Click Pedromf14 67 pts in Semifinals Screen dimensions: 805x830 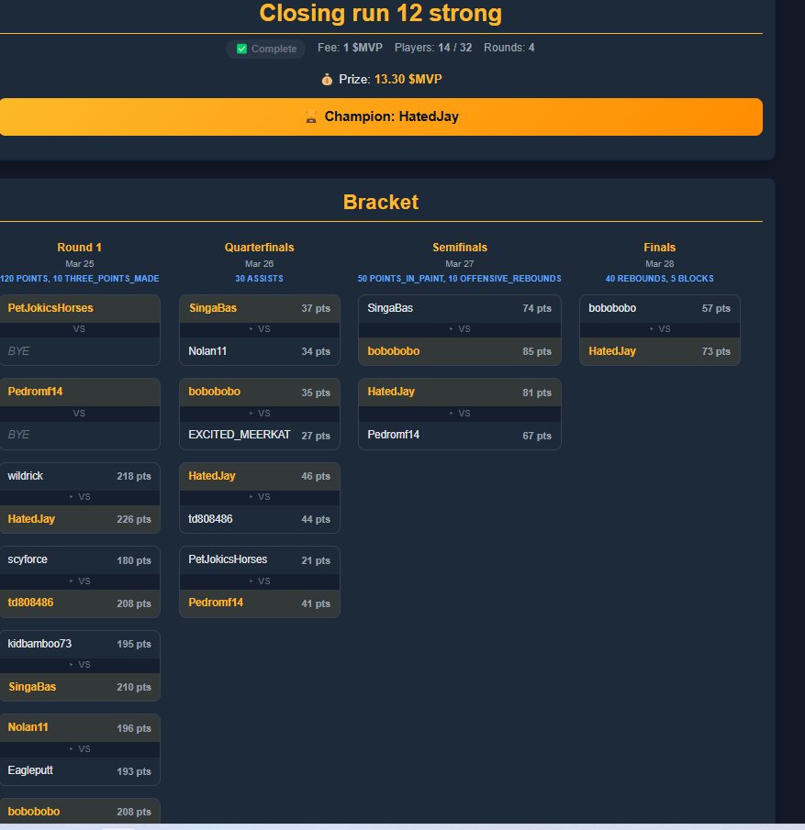(460, 435)
